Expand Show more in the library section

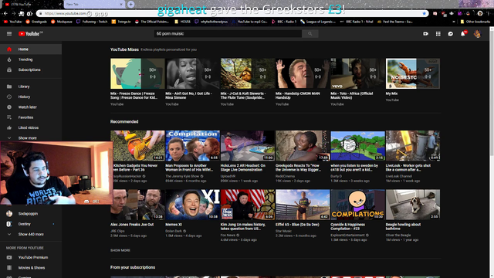pyautogui.click(x=28, y=138)
